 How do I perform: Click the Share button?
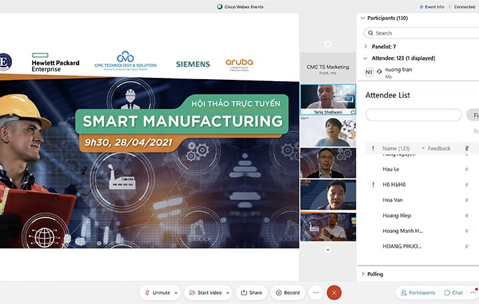(251, 293)
